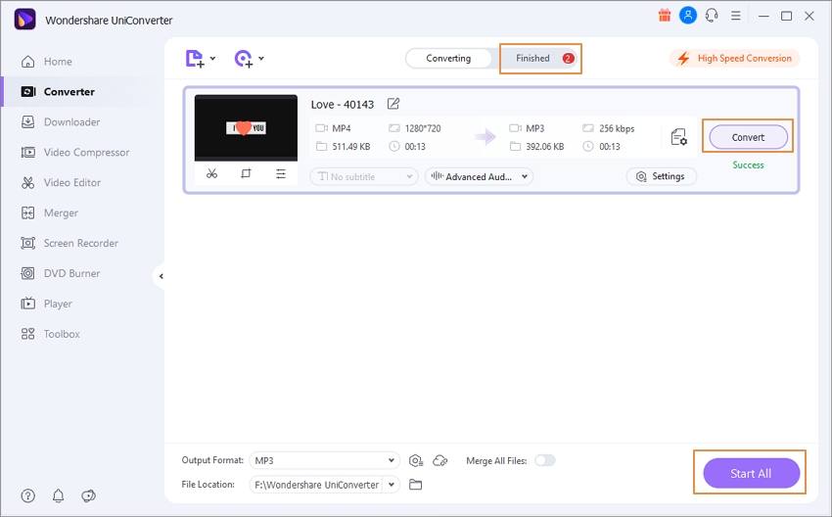This screenshot has width=832, height=517.
Task: Switch to the Converting tab
Action: coord(448,59)
